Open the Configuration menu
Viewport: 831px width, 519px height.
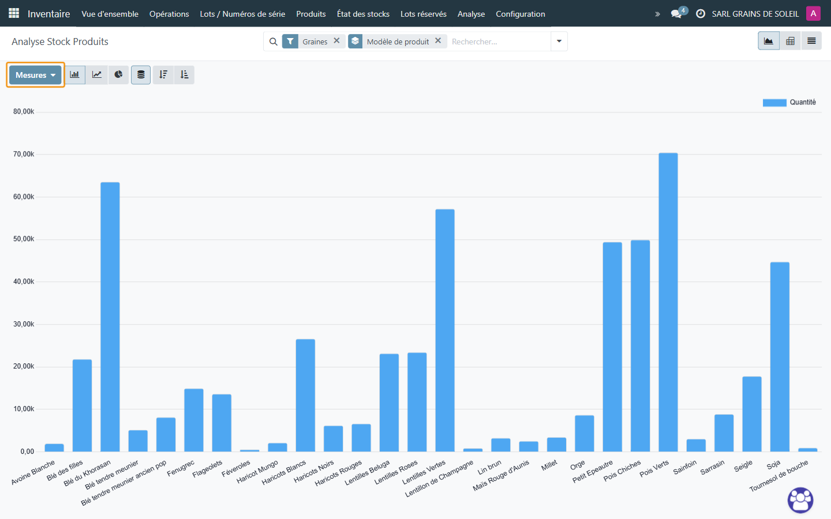pyautogui.click(x=521, y=14)
